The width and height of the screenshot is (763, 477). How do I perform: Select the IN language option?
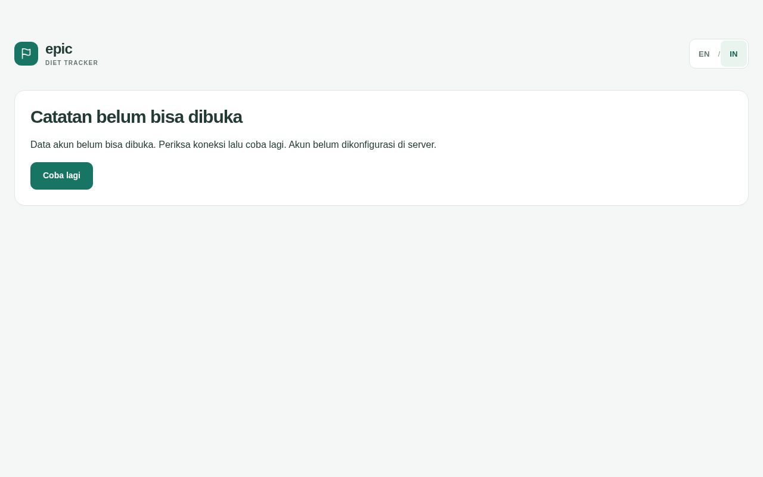(733, 54)
